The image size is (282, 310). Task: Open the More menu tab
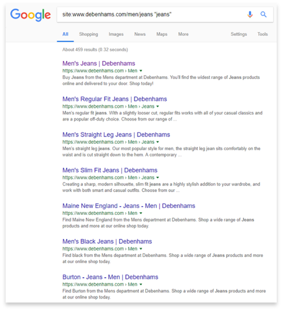(183, 34)
